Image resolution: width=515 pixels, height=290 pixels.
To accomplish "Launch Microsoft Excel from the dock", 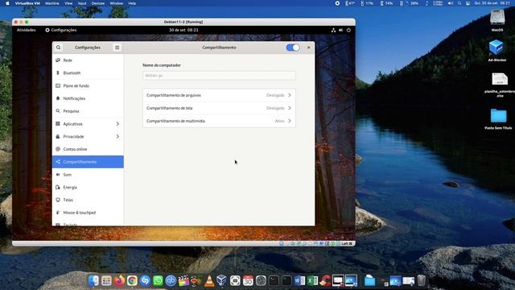I will [x=312, y=280].
